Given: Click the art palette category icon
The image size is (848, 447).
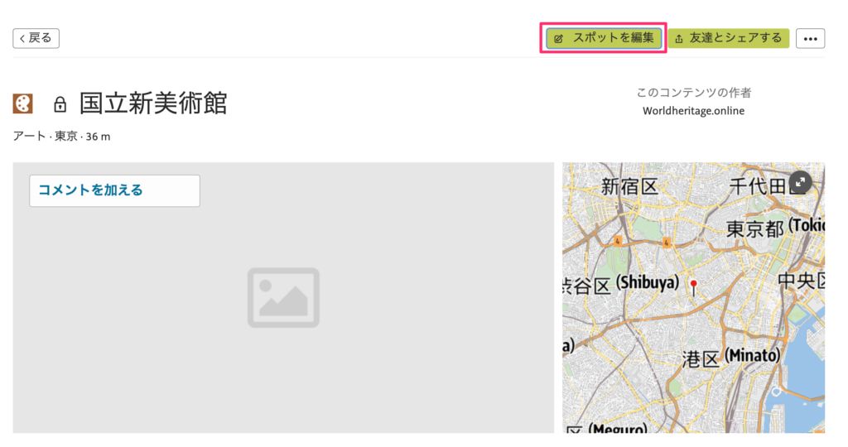Looking at the screenshot, I should coord(22,103).
